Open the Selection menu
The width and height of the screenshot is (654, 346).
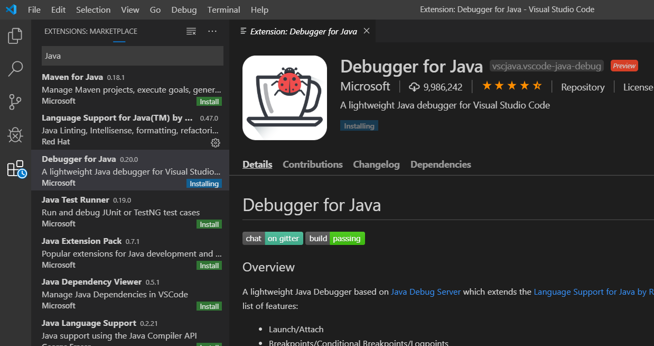[94, 10]
